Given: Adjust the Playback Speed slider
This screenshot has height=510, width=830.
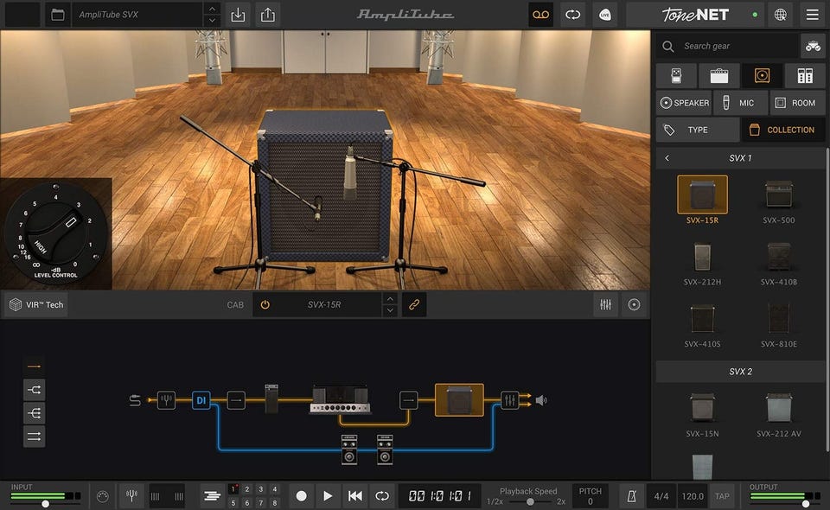Looking at the screenshot, I should [x=530, y=501].
